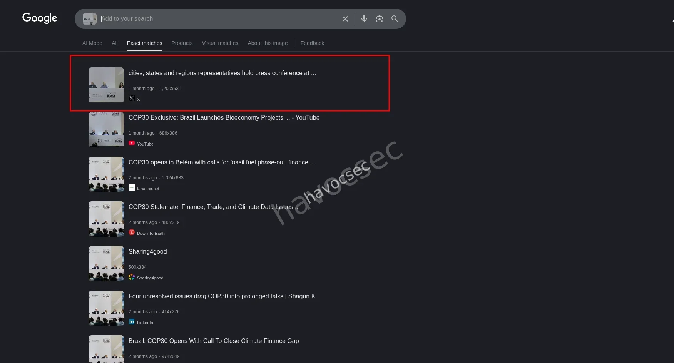
Task: Switch to the AI Mode tab
Action: (92, 43)
